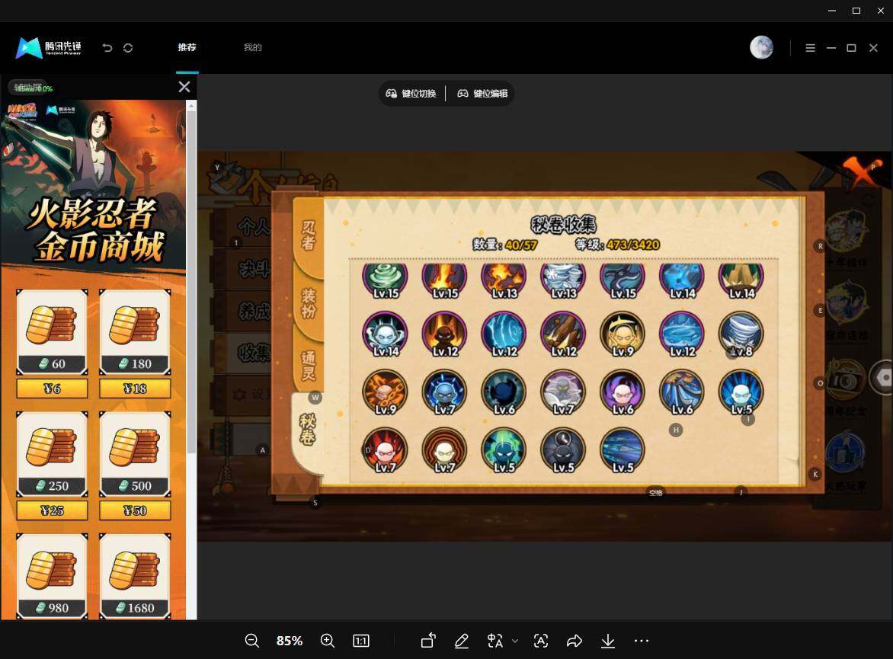Viewport: 893px width, 659px height.
Task: Click the 键位切换 button
Action: 411,94
